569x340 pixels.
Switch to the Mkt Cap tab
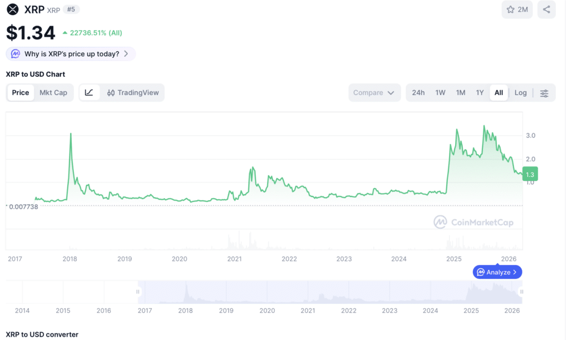click(53, 92)
